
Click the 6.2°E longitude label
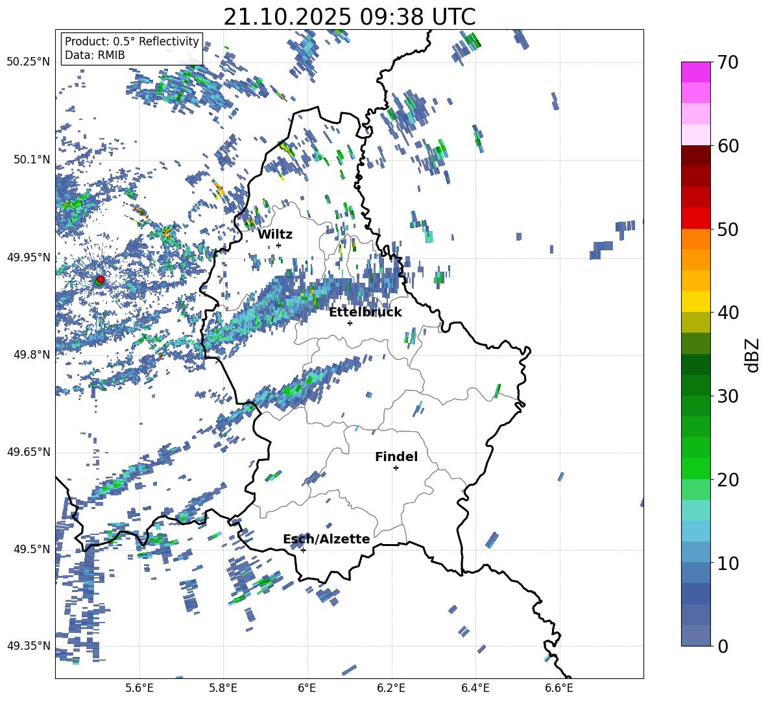click(391, 688)
